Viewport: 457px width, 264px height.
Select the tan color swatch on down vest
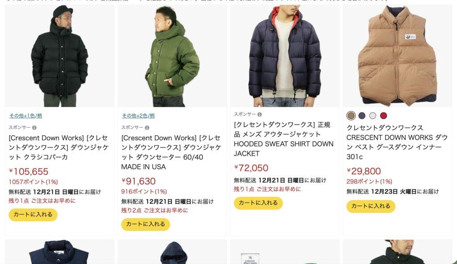(351, 115)
